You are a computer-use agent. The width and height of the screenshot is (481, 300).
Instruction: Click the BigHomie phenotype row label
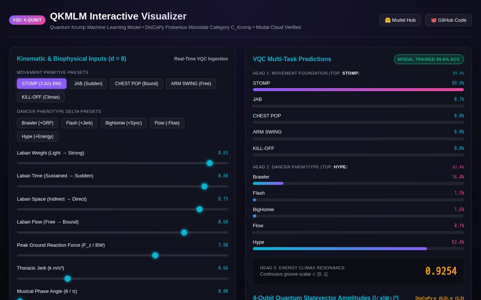(263, 209)
